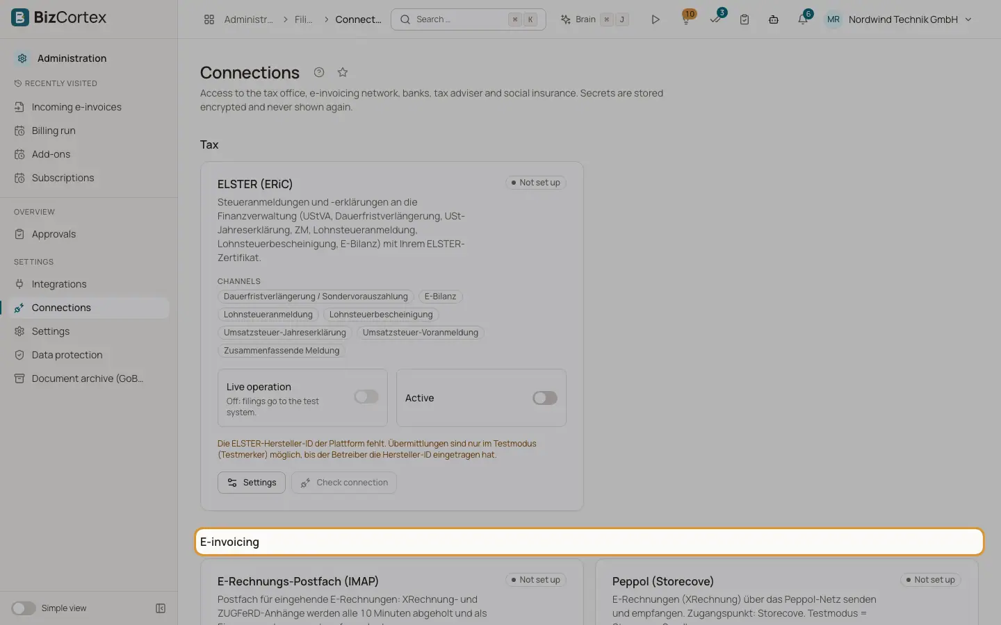Click the Umsatzsteuer-Voranmeldung channel chip
The height and width of the screenshot is (625, 1001).
[x=421, y=333]
